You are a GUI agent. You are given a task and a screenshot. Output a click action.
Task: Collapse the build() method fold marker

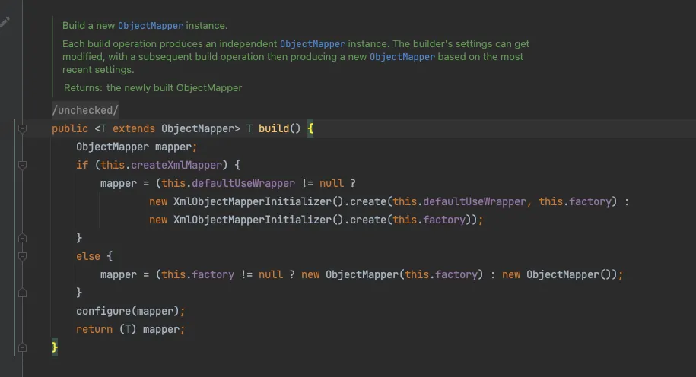point(23,128)
